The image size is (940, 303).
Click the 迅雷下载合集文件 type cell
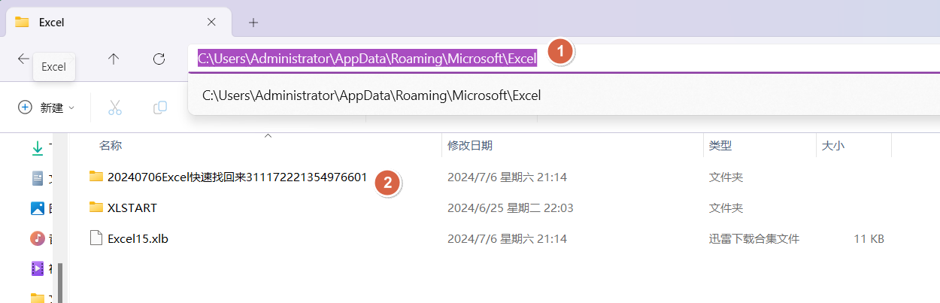[x=754, y=239]
